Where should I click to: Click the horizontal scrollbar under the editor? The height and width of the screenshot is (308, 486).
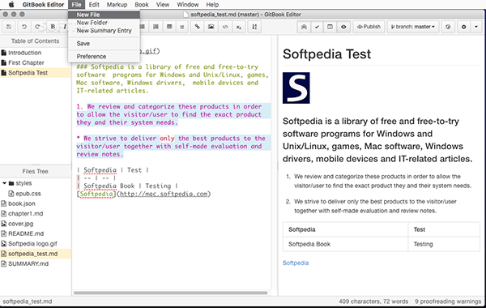pyautogui.click(x=170, y=293)
